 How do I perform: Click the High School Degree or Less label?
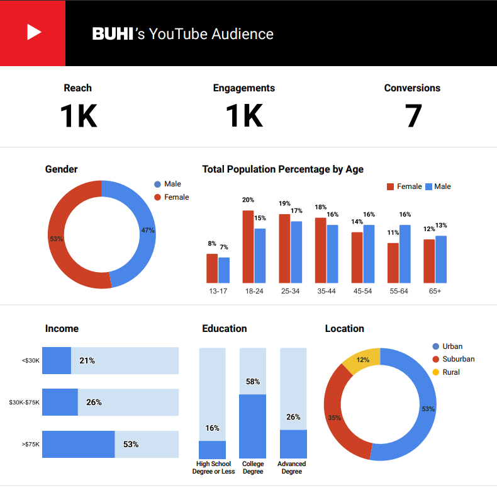pyautogui.click(x=214, y=467)
